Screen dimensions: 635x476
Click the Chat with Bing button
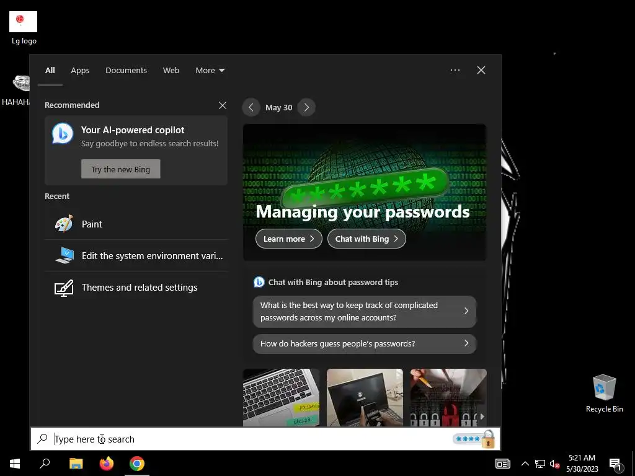pyautogui.click(x=366, y=239)
